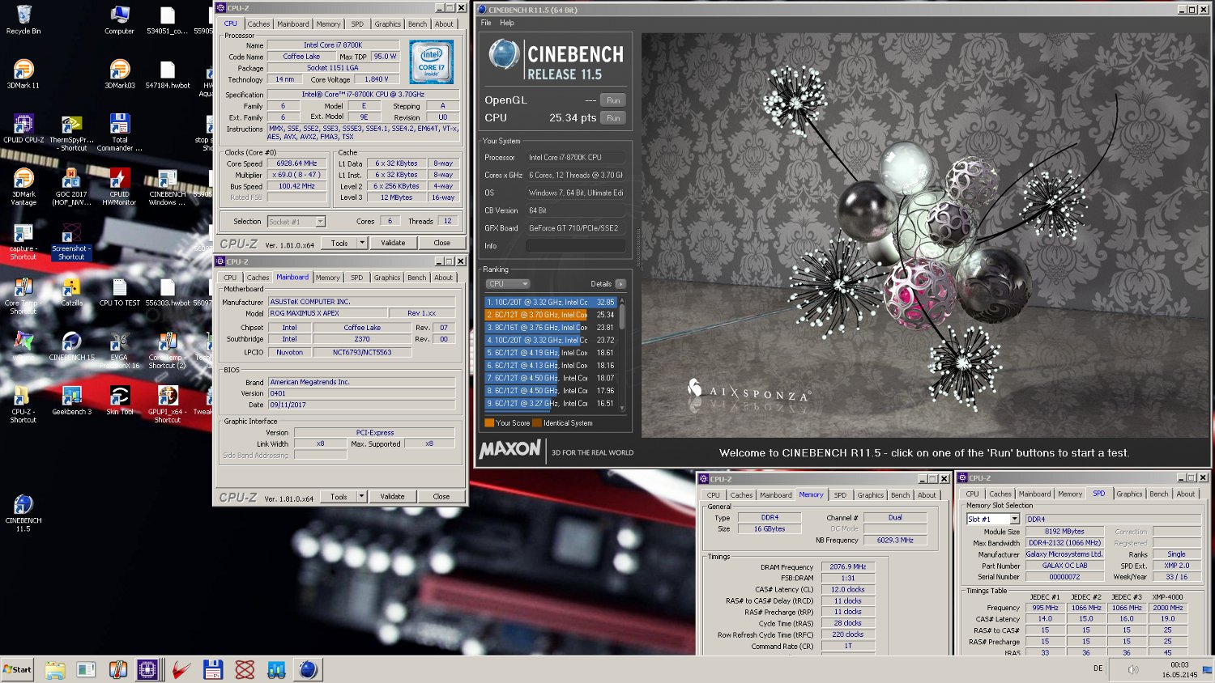Click the orange Your Score legend swatch
The image size is (1215, 683).
[x=489, y=422]
